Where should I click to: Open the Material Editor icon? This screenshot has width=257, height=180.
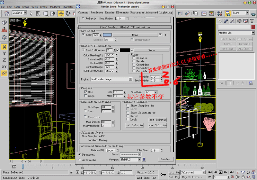(x=220, y=13)
